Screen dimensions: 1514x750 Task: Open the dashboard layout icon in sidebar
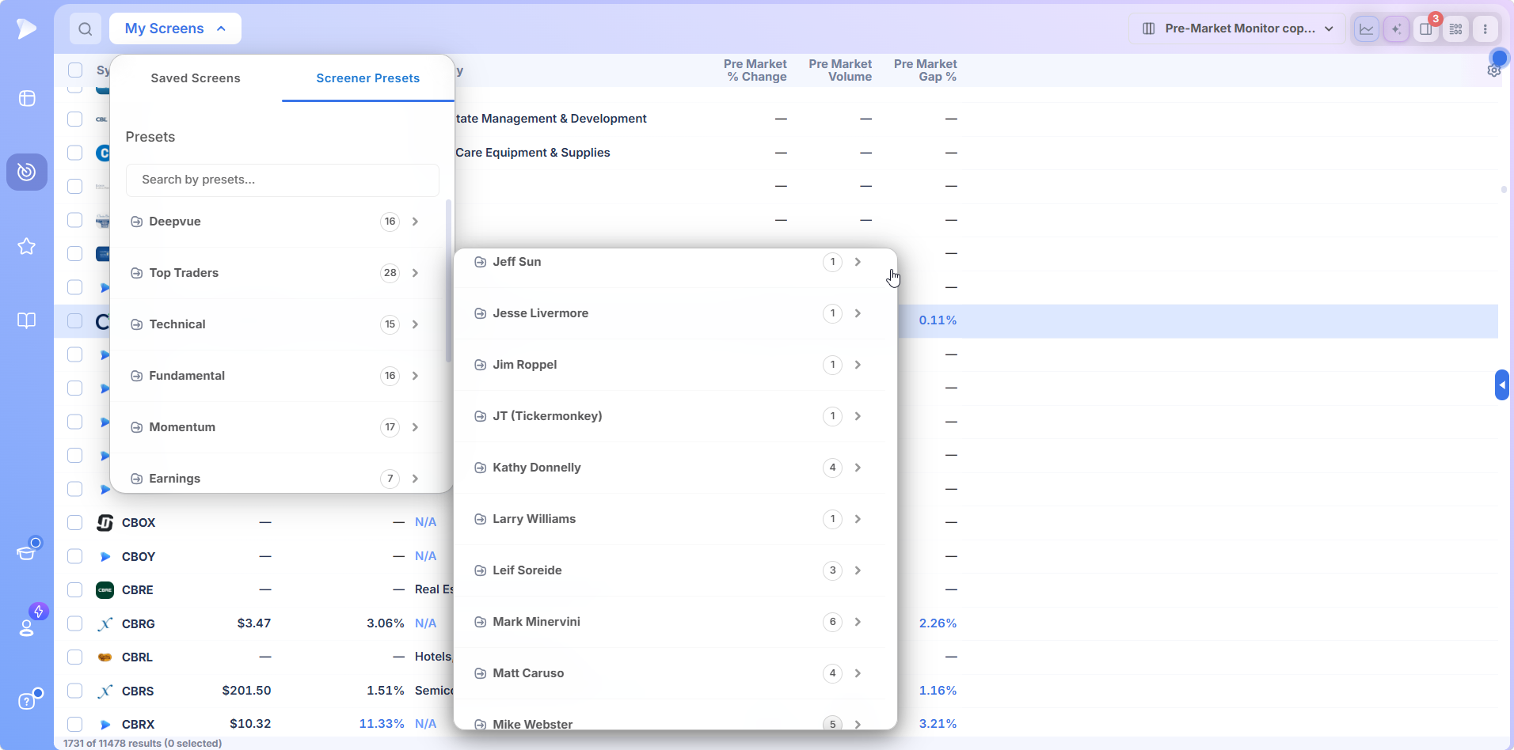(27, 98)
